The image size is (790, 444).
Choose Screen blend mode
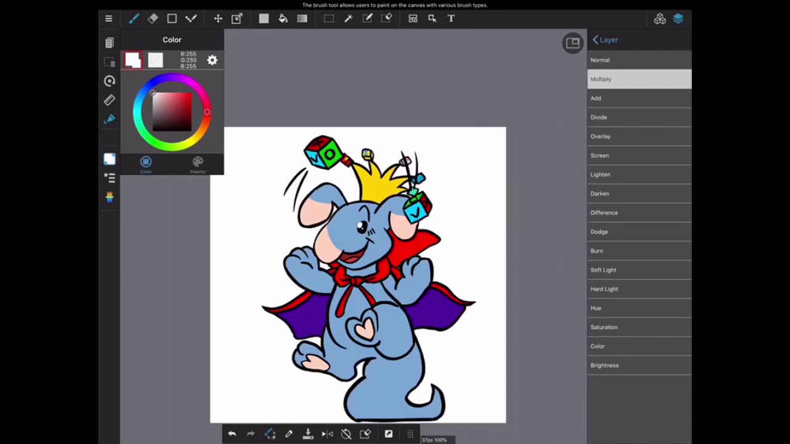pyautogui.click(x=639, y=155)
